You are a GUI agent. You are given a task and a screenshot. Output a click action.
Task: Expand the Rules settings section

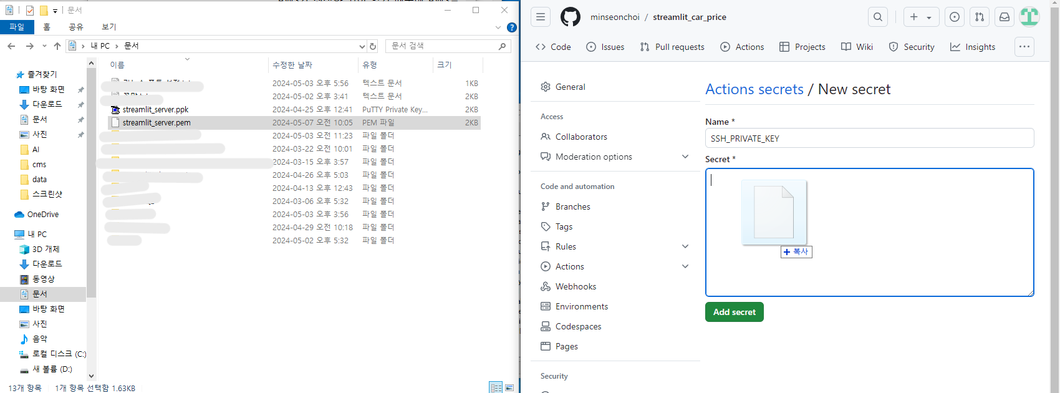615,246
